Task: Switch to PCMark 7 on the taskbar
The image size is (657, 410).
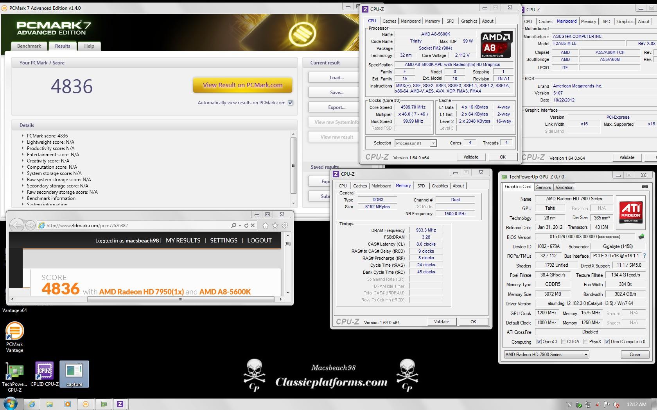Action: [86, 404]
